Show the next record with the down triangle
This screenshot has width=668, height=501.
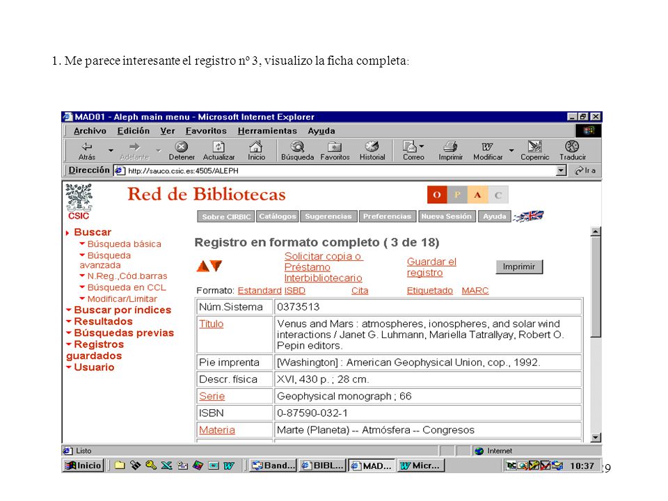tap(216, 266)
